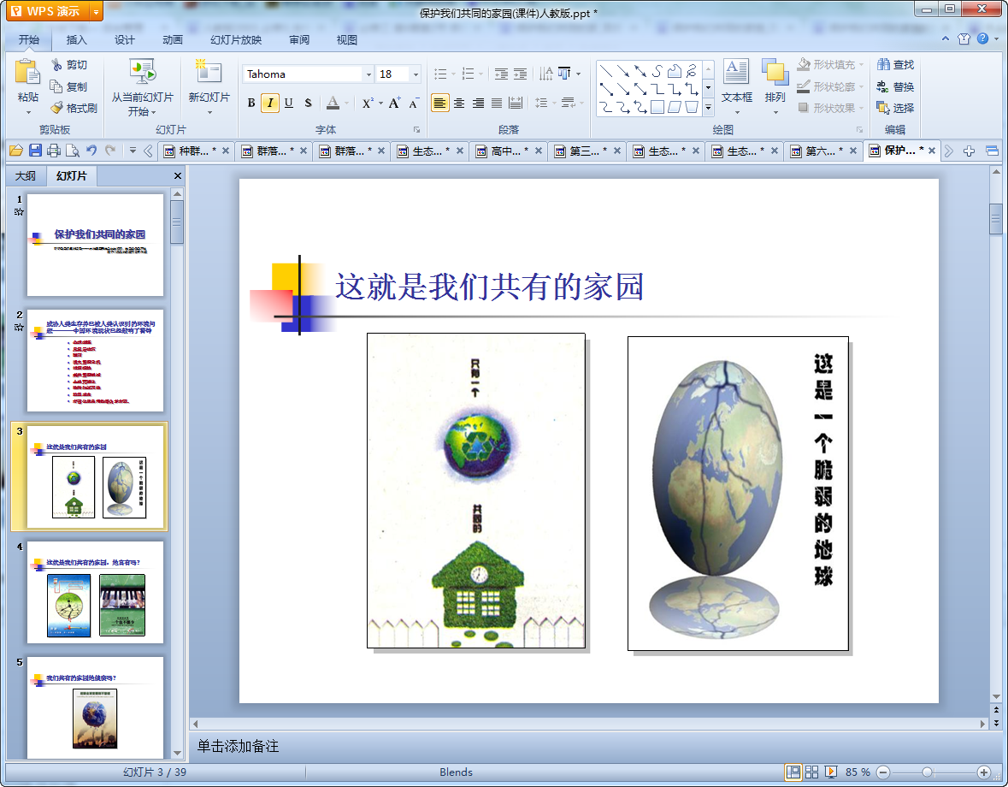
Task: Open the 幻灯片放映 ribbon tab
Action: click(x=236, y=40)
